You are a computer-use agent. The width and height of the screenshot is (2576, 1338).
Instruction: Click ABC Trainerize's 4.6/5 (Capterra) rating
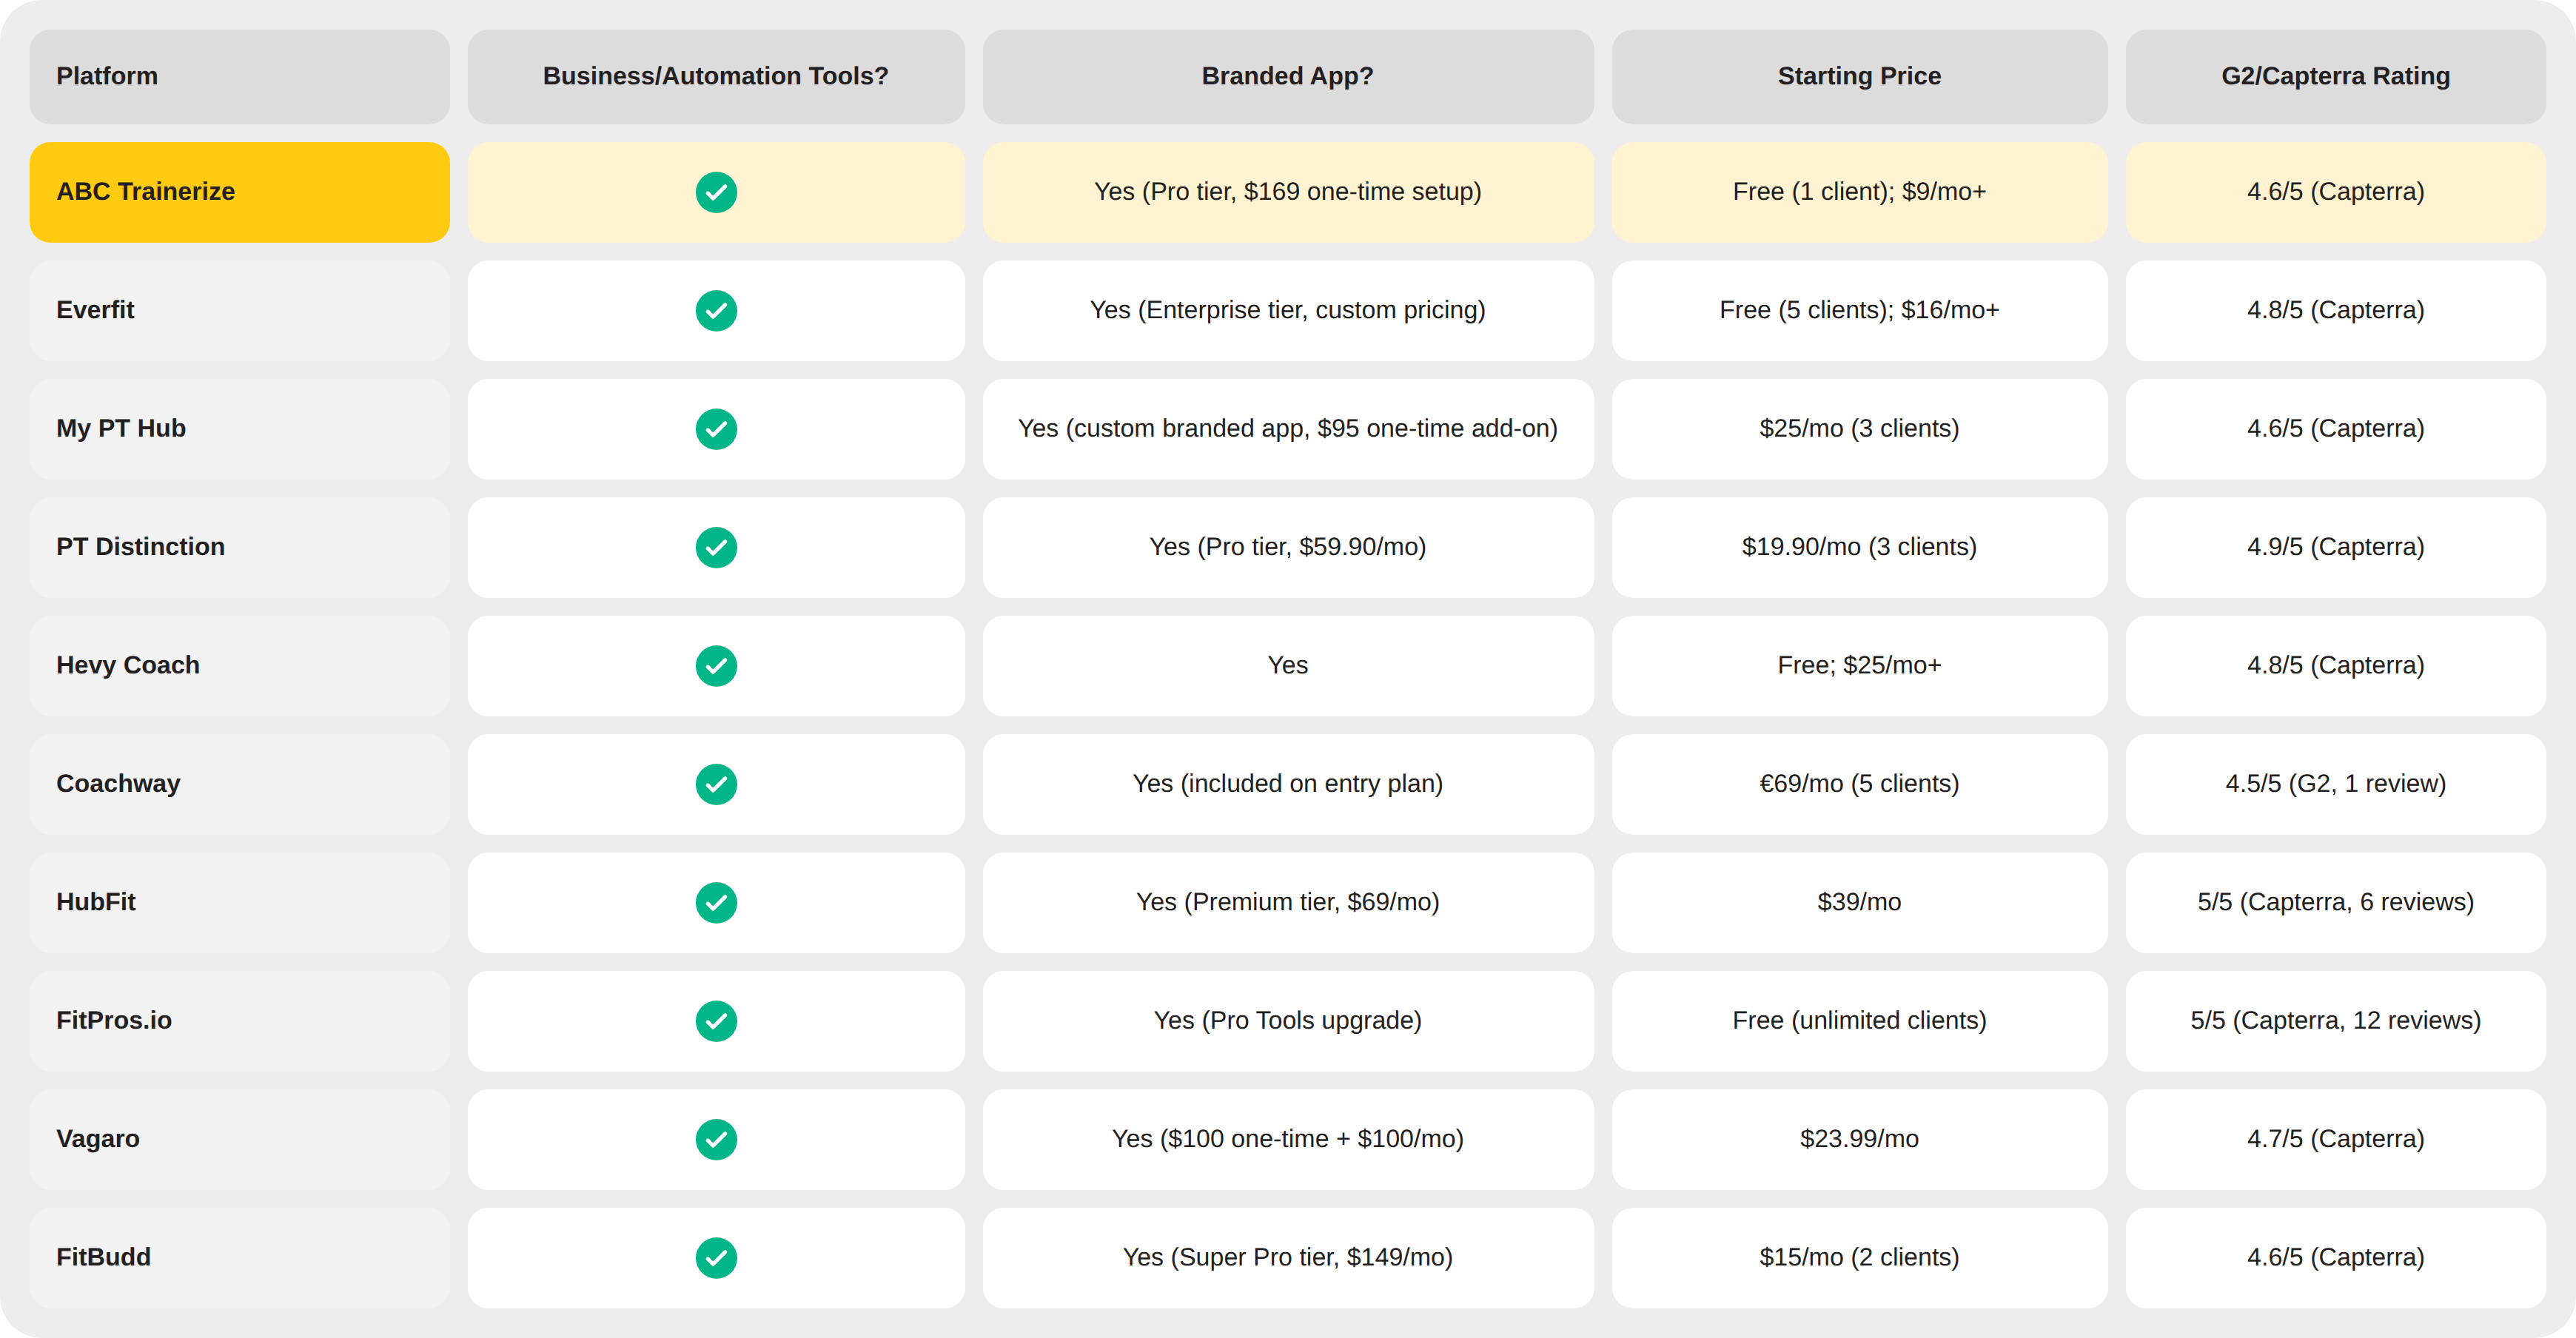click(x=2336, y=192)
